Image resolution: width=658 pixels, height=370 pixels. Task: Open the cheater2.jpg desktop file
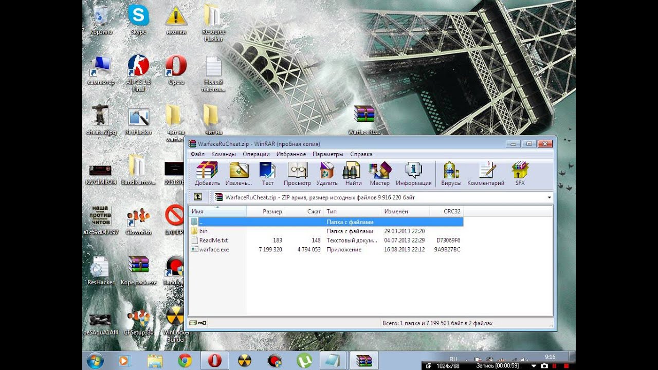point(101,120)
